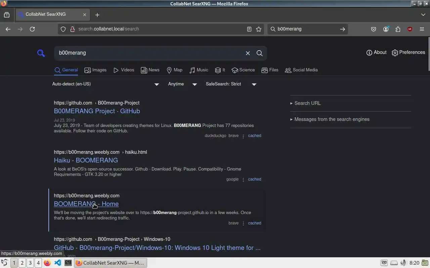Screen dimensions: 430x268
Task: Open cached link for GitHub project result
Action: pyautogui.click(x=254, y=136)
